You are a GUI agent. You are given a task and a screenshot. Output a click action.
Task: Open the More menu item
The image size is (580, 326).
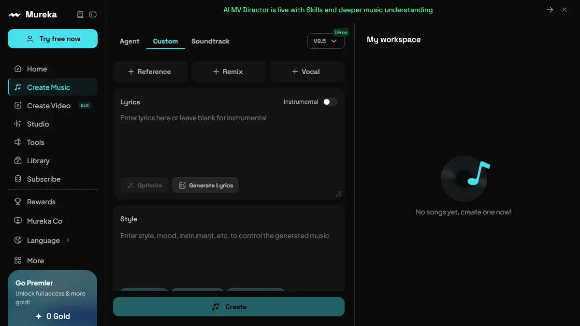[53, 261]
